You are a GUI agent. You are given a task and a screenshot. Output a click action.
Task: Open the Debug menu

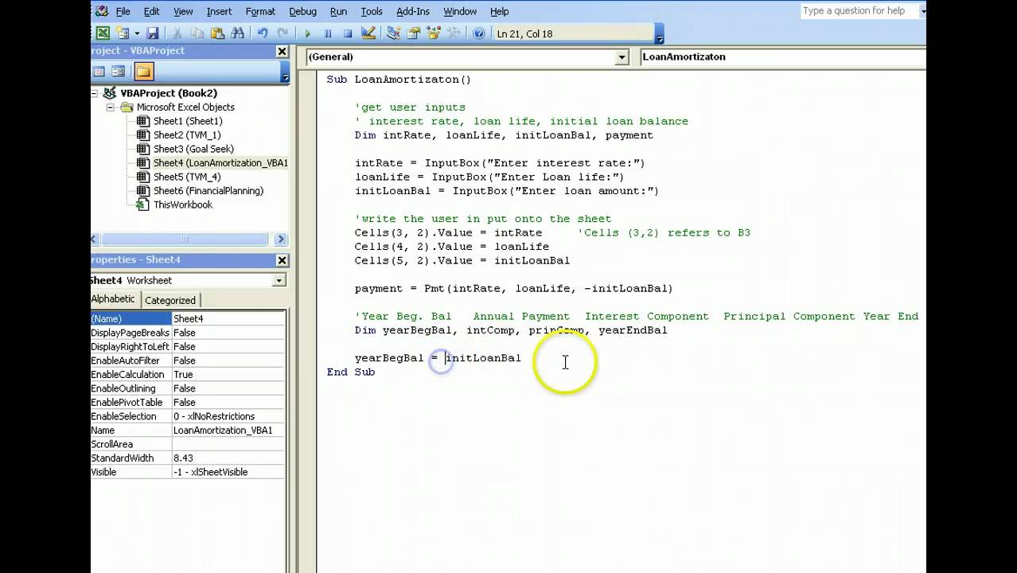[x=302, y=11]
